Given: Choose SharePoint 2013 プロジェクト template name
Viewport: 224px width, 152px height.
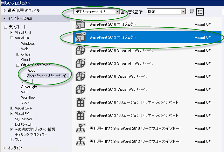Looking at the screenshot, I should point(113,37).
